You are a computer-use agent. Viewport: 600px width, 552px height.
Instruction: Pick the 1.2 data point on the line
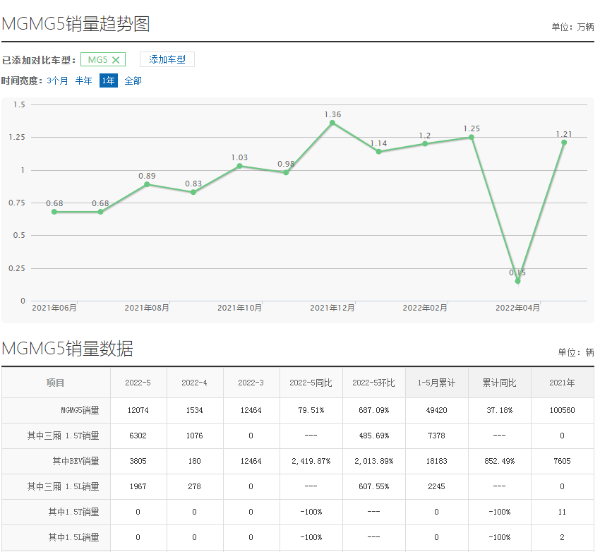(x=425, y=144)
